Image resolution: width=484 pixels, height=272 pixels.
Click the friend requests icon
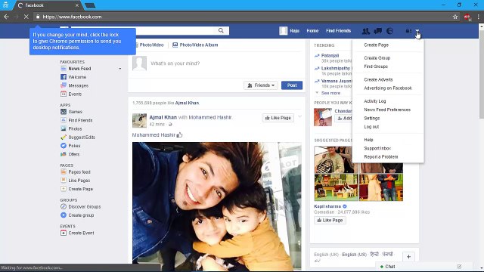click(x=366, y=31)
